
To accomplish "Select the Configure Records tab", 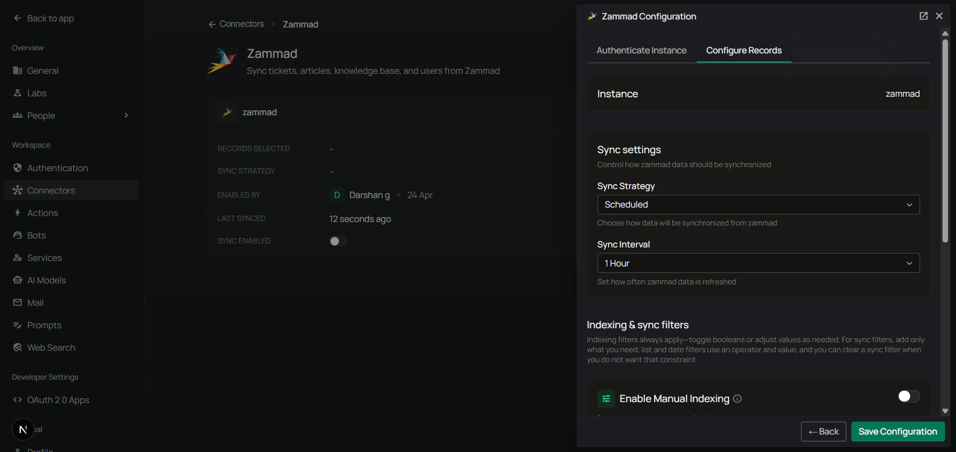I will (x=744, y=50).
